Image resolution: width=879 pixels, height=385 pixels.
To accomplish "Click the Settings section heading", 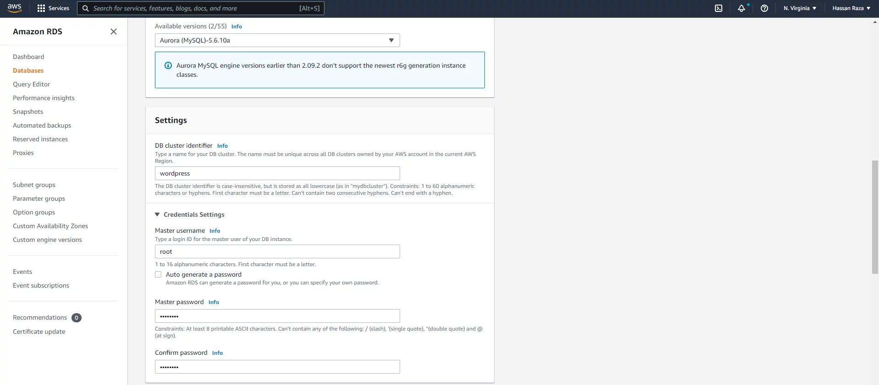I will 171,120.
